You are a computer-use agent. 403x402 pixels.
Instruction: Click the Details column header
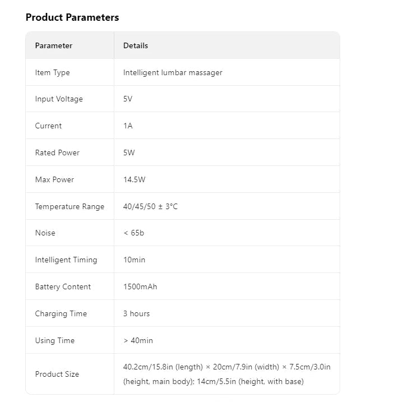click(136, 45)
